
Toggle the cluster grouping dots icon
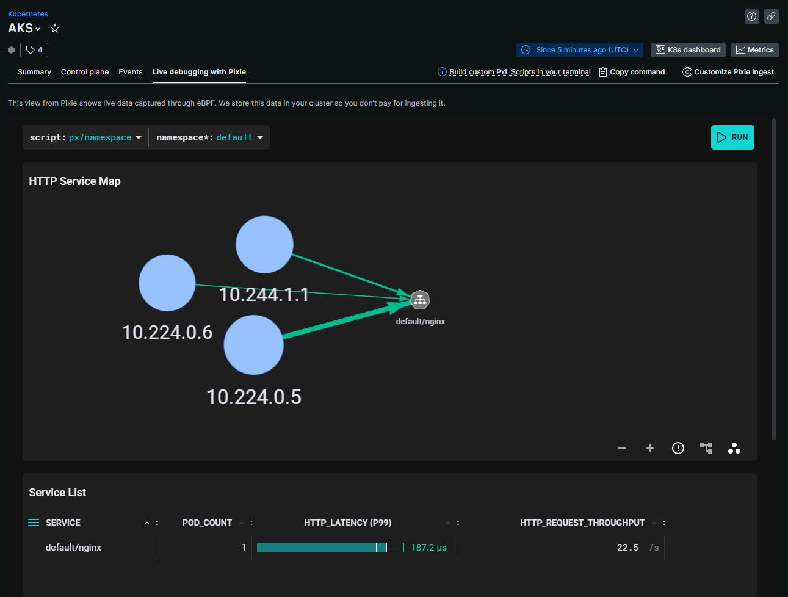(x=734, y=448)
